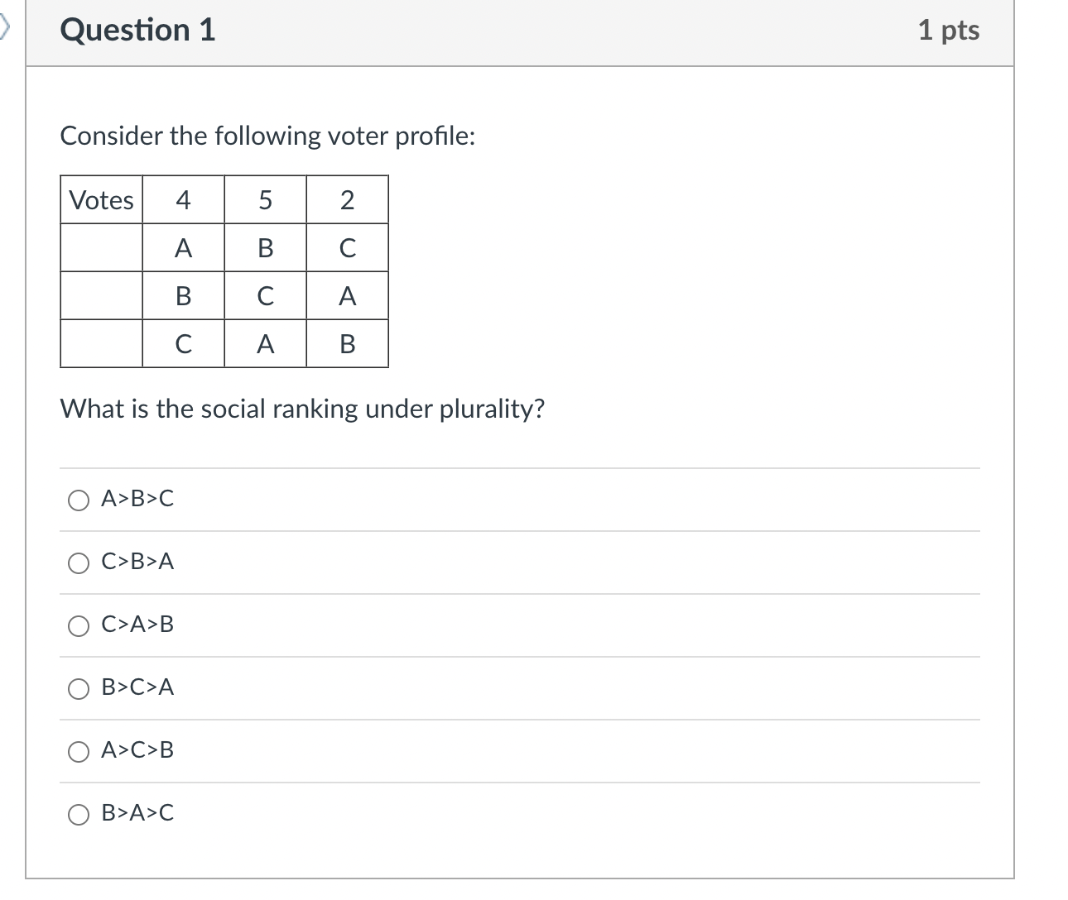Click the Question 1 header
Image resolution: width=1068 pixels, height=900 pixels.
137,30
